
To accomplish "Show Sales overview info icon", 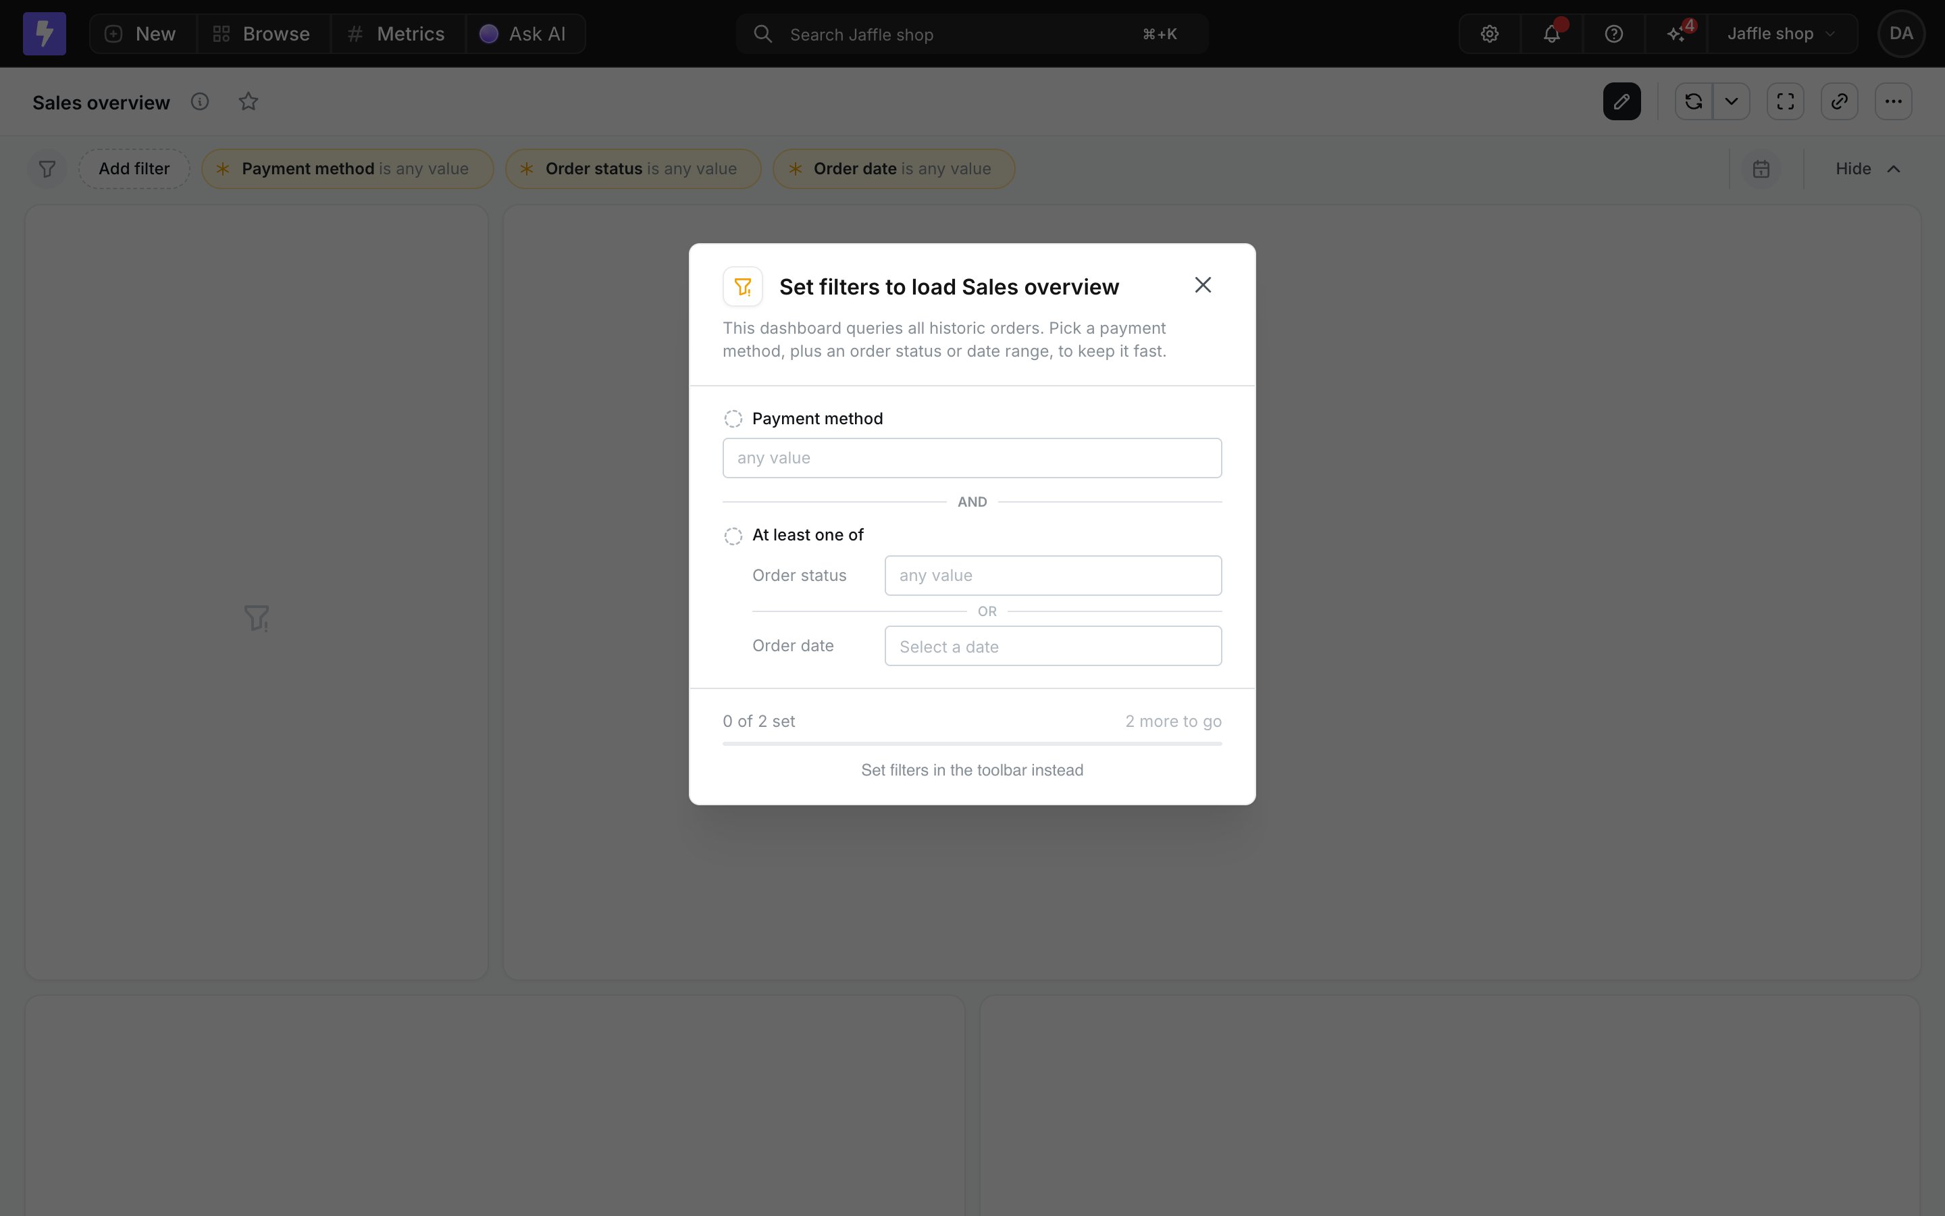I will (200, 101).
